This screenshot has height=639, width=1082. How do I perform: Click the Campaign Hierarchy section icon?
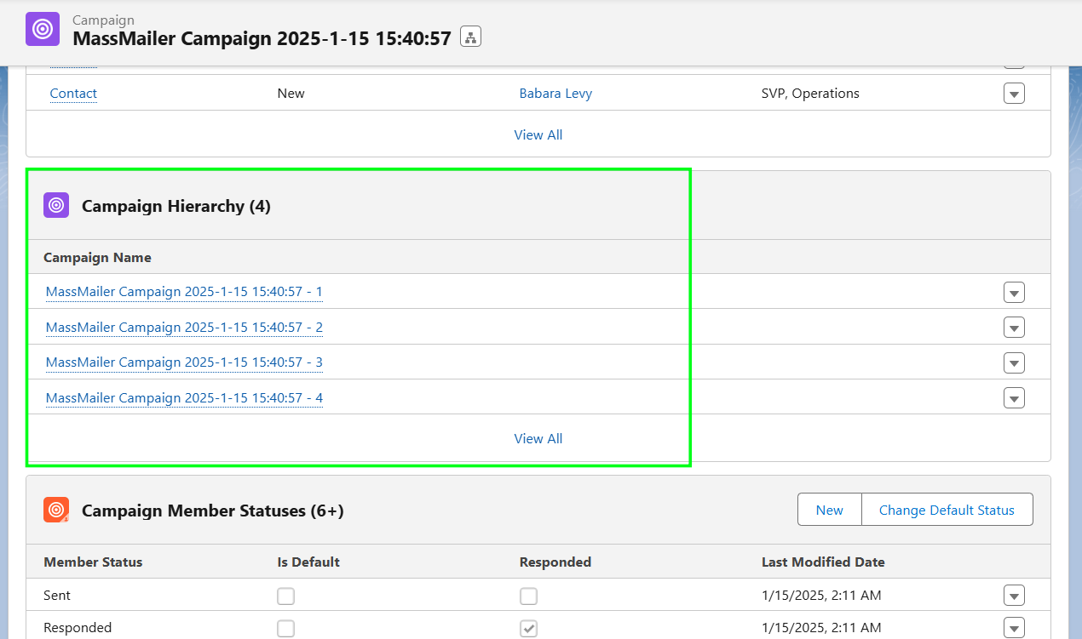56,205
